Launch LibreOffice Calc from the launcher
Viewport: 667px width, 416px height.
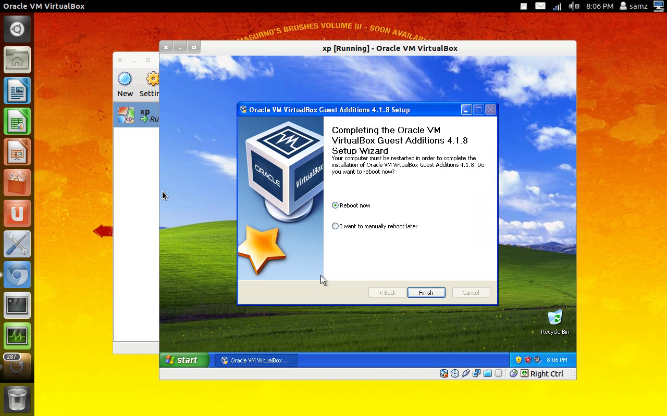pyautogui.click(x=17, y=121)
